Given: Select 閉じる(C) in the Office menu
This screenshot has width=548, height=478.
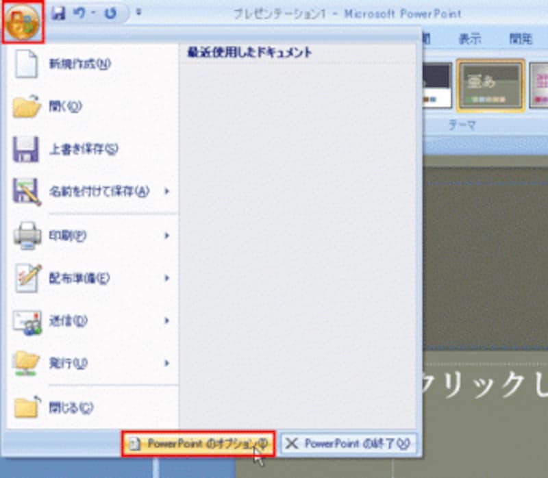Looking at the screenshot, I should tap(71, 407).
